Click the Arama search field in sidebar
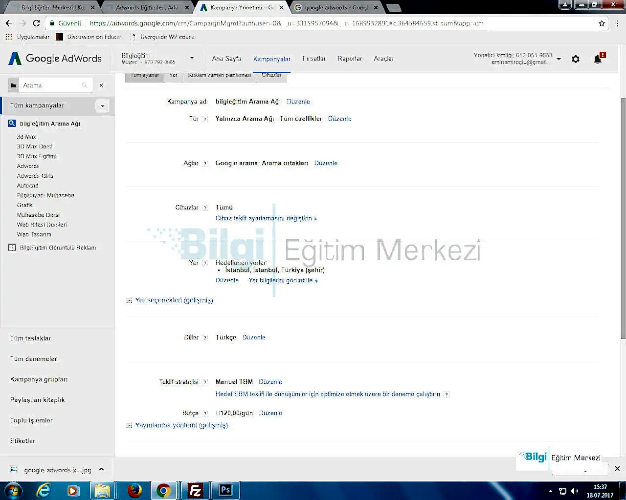The height and width of the screenshot is (500, 626). click(x=51, y=85)
